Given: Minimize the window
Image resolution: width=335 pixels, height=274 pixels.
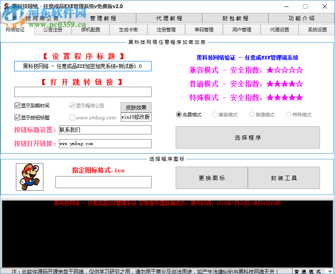Looking at the screenshot, I should pos(286,6).
